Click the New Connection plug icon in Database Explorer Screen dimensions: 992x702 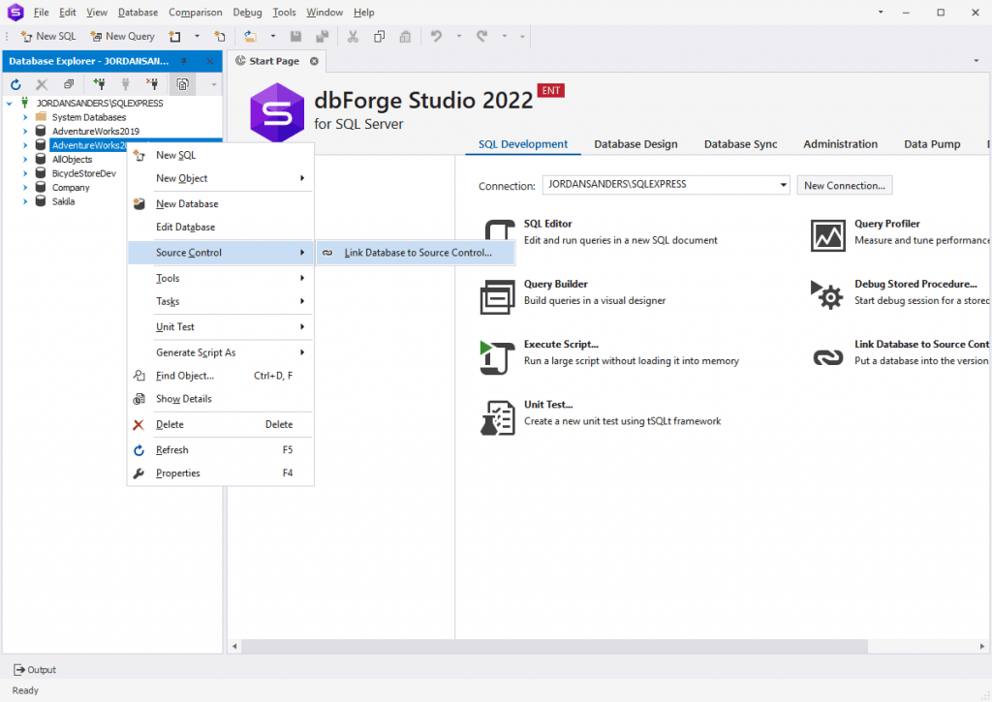pyautogui.click(x=100, y=84)
